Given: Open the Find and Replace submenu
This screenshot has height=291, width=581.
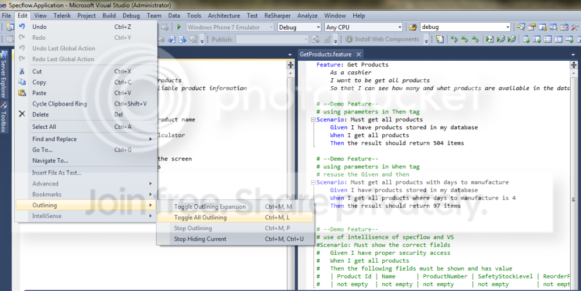Looking at the screenshot, I should click(x=86, y=139).
